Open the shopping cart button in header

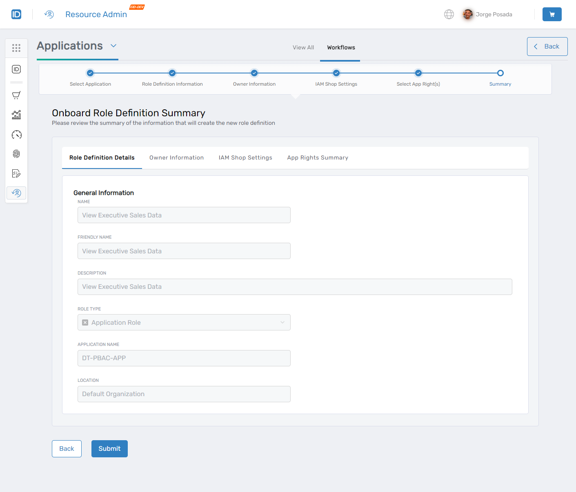552,14
